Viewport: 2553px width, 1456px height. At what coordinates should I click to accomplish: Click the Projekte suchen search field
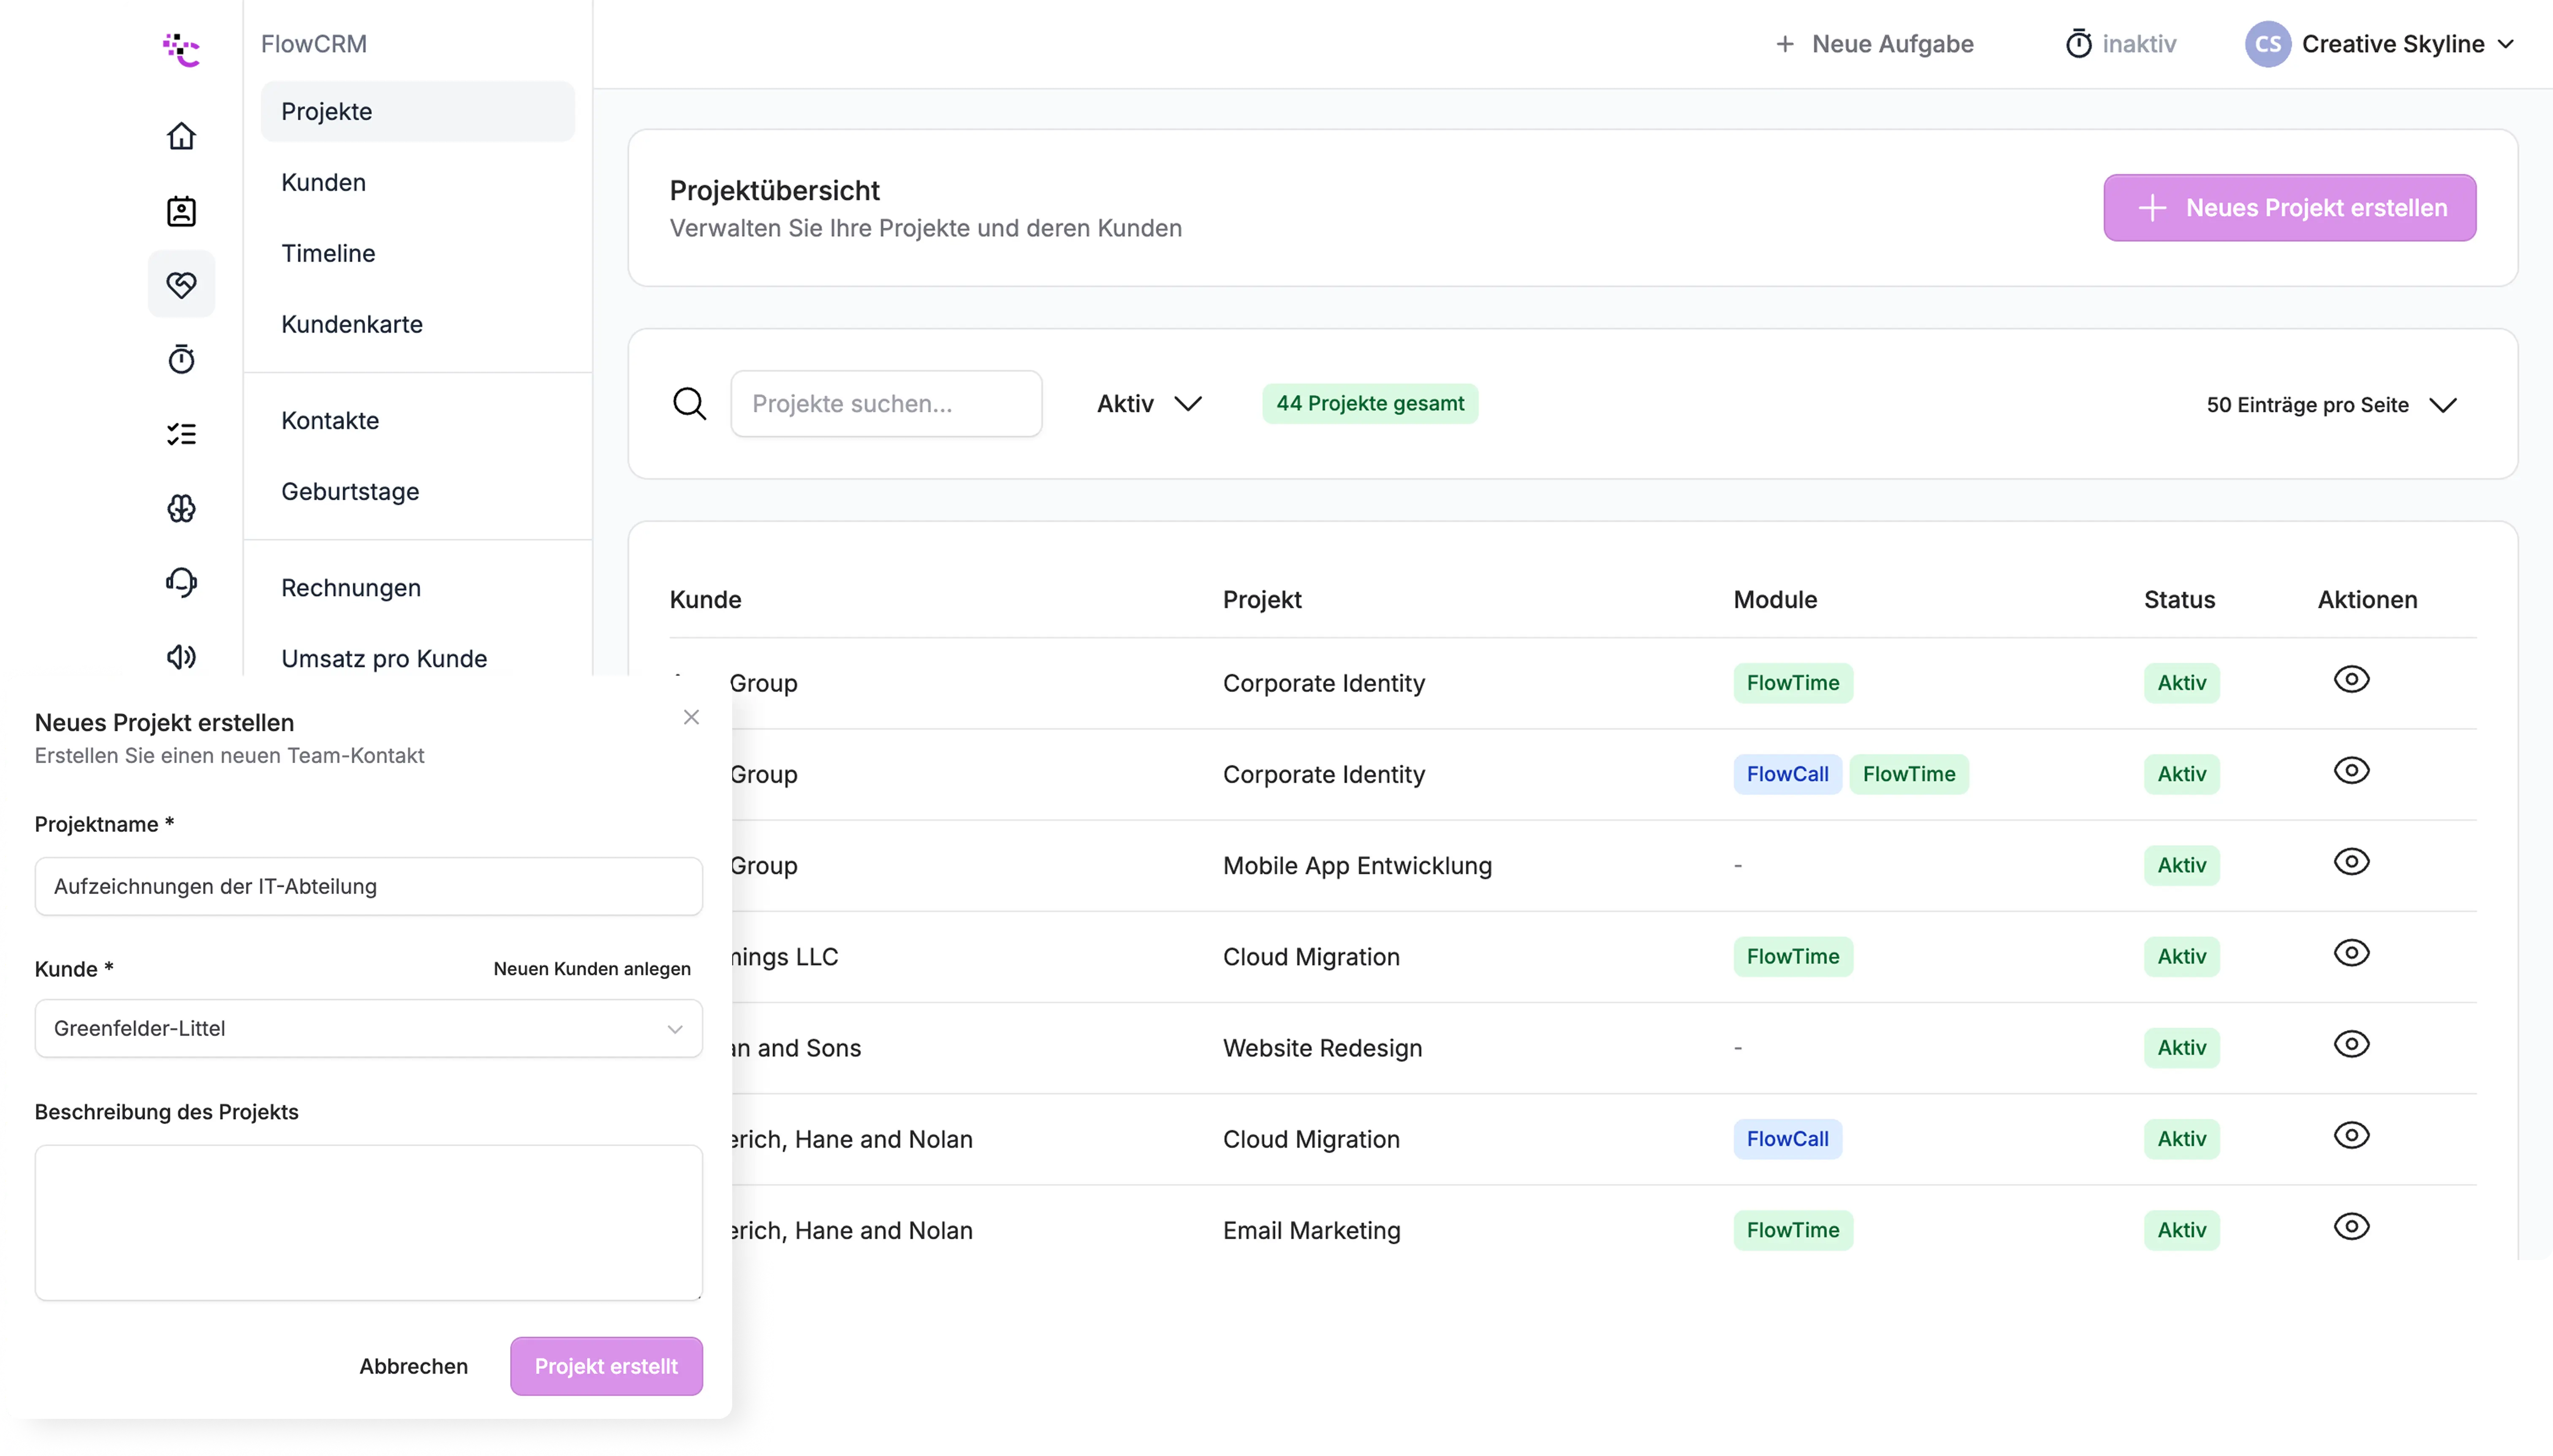pyautogui.click(x=886, y=403)
